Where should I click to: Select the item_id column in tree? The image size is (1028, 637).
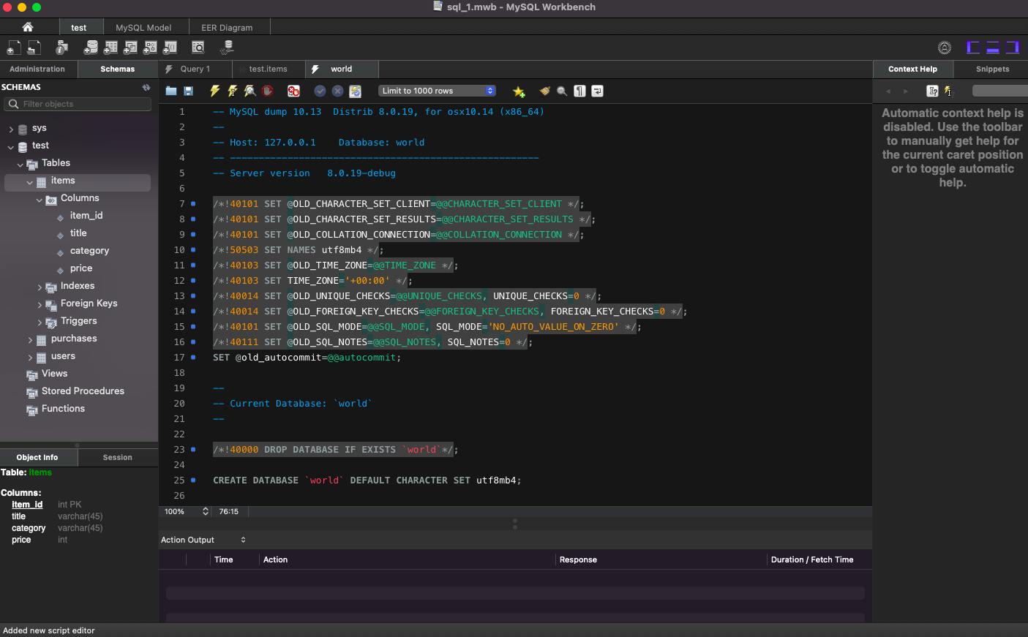86,216
